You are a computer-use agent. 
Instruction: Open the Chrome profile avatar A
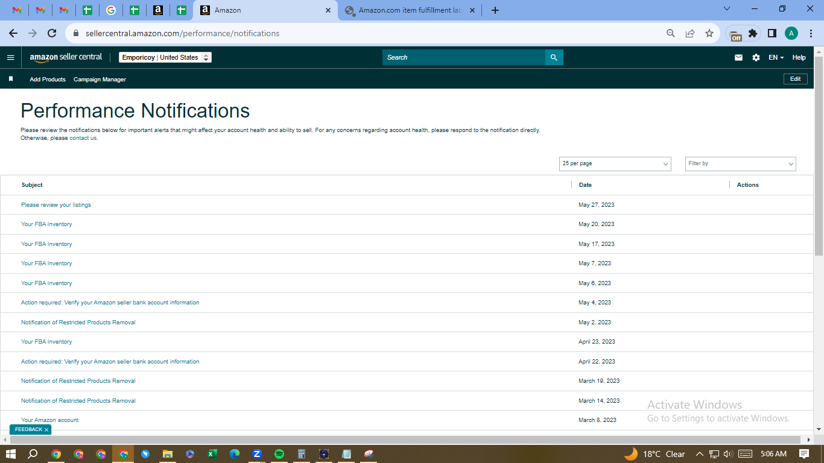791,33
